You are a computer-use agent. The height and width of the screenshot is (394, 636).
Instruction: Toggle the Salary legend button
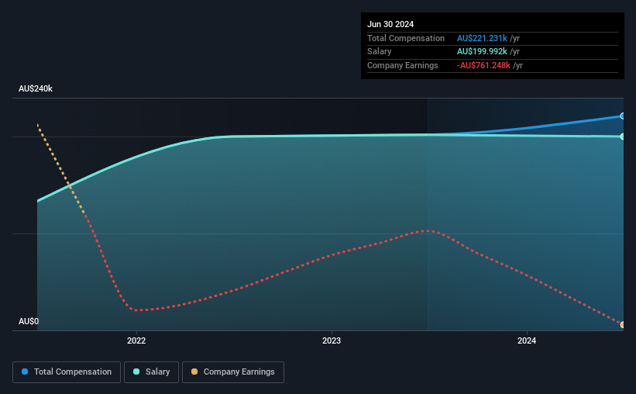(x=151, y=372)
